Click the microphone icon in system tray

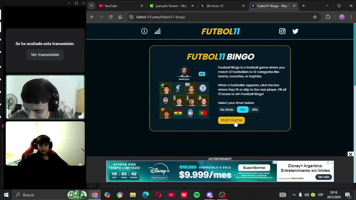pos(300,195)
